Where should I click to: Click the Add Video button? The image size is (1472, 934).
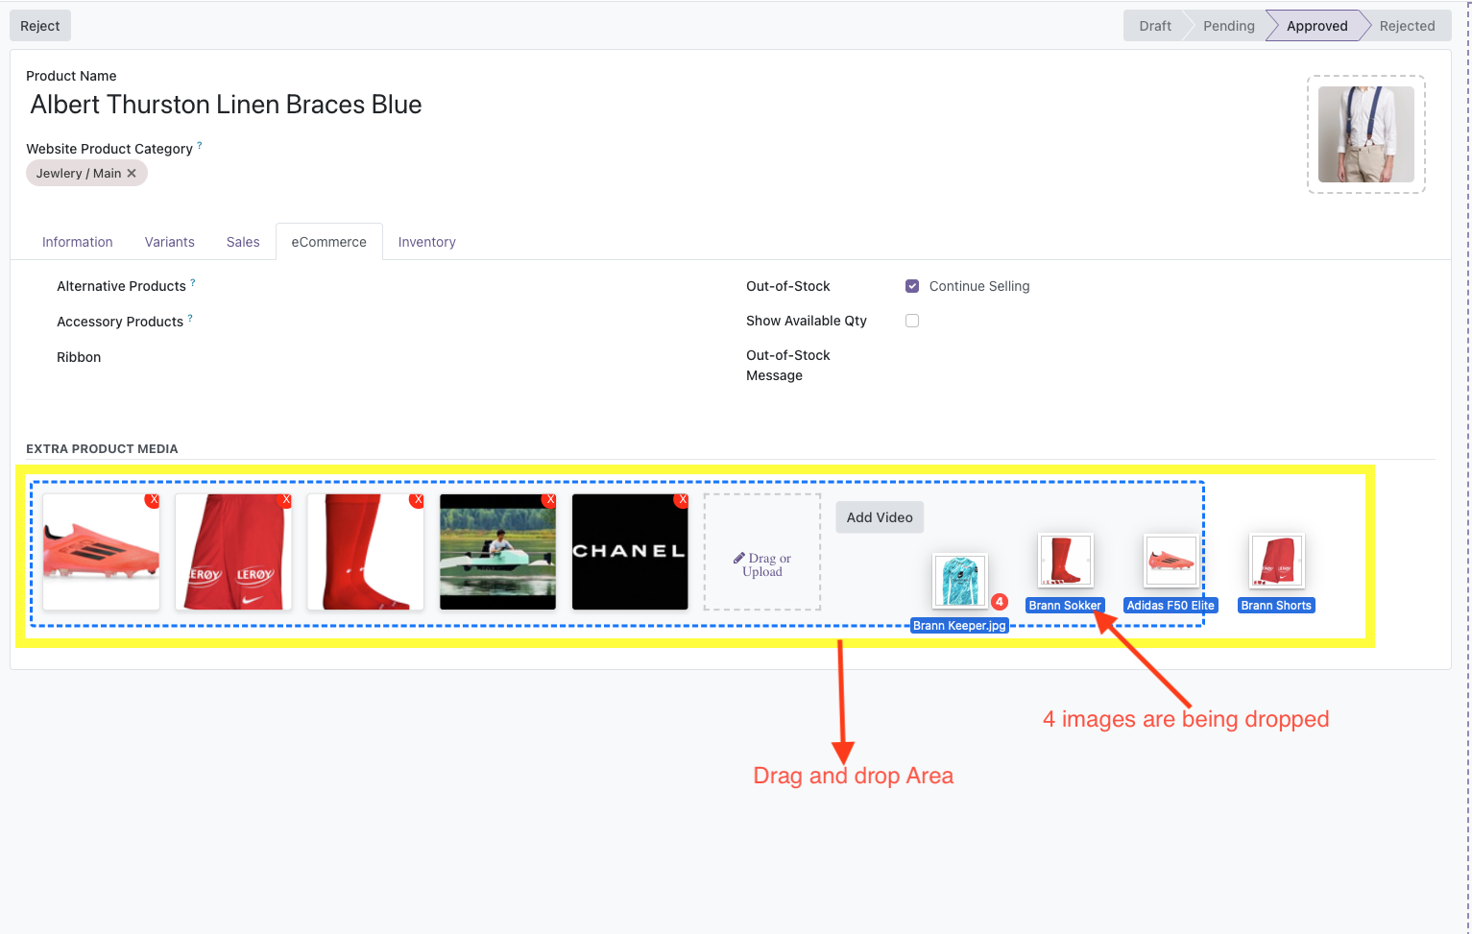coord(880,517)
